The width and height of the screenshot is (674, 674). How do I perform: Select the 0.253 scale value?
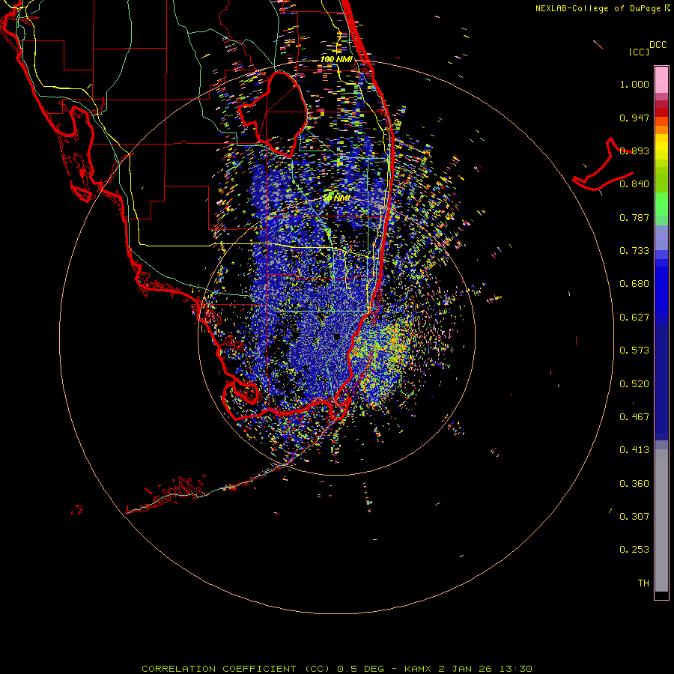[634, 550]
